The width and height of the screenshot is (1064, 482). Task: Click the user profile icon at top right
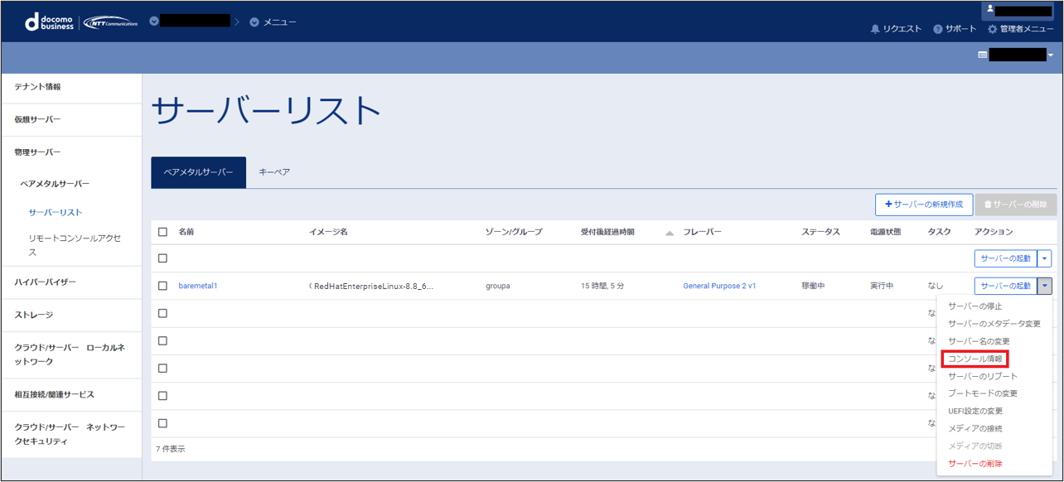(x=989, y=10)
